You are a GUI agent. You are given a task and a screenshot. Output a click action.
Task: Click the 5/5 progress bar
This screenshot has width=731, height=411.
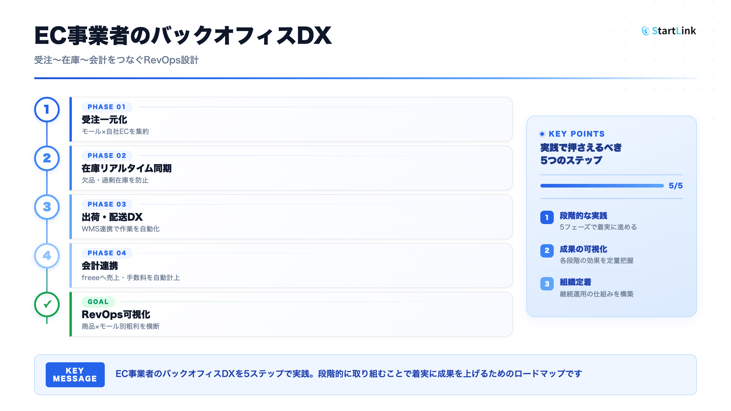point(602,186)
